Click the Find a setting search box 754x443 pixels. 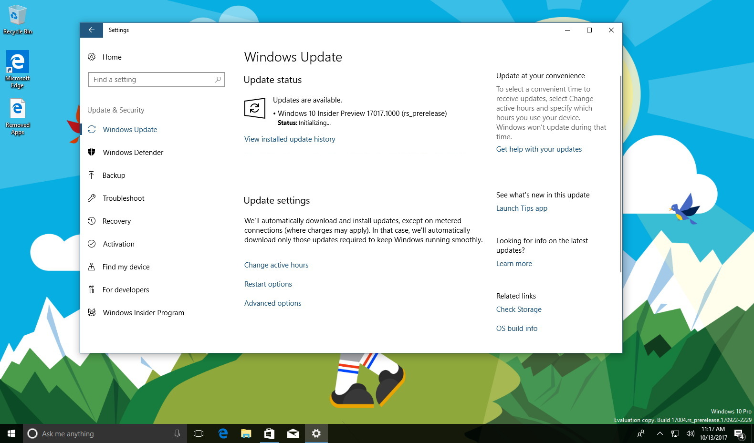point(157,80)
